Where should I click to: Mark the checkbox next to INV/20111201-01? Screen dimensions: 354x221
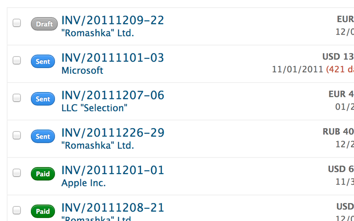click(16, 173)
